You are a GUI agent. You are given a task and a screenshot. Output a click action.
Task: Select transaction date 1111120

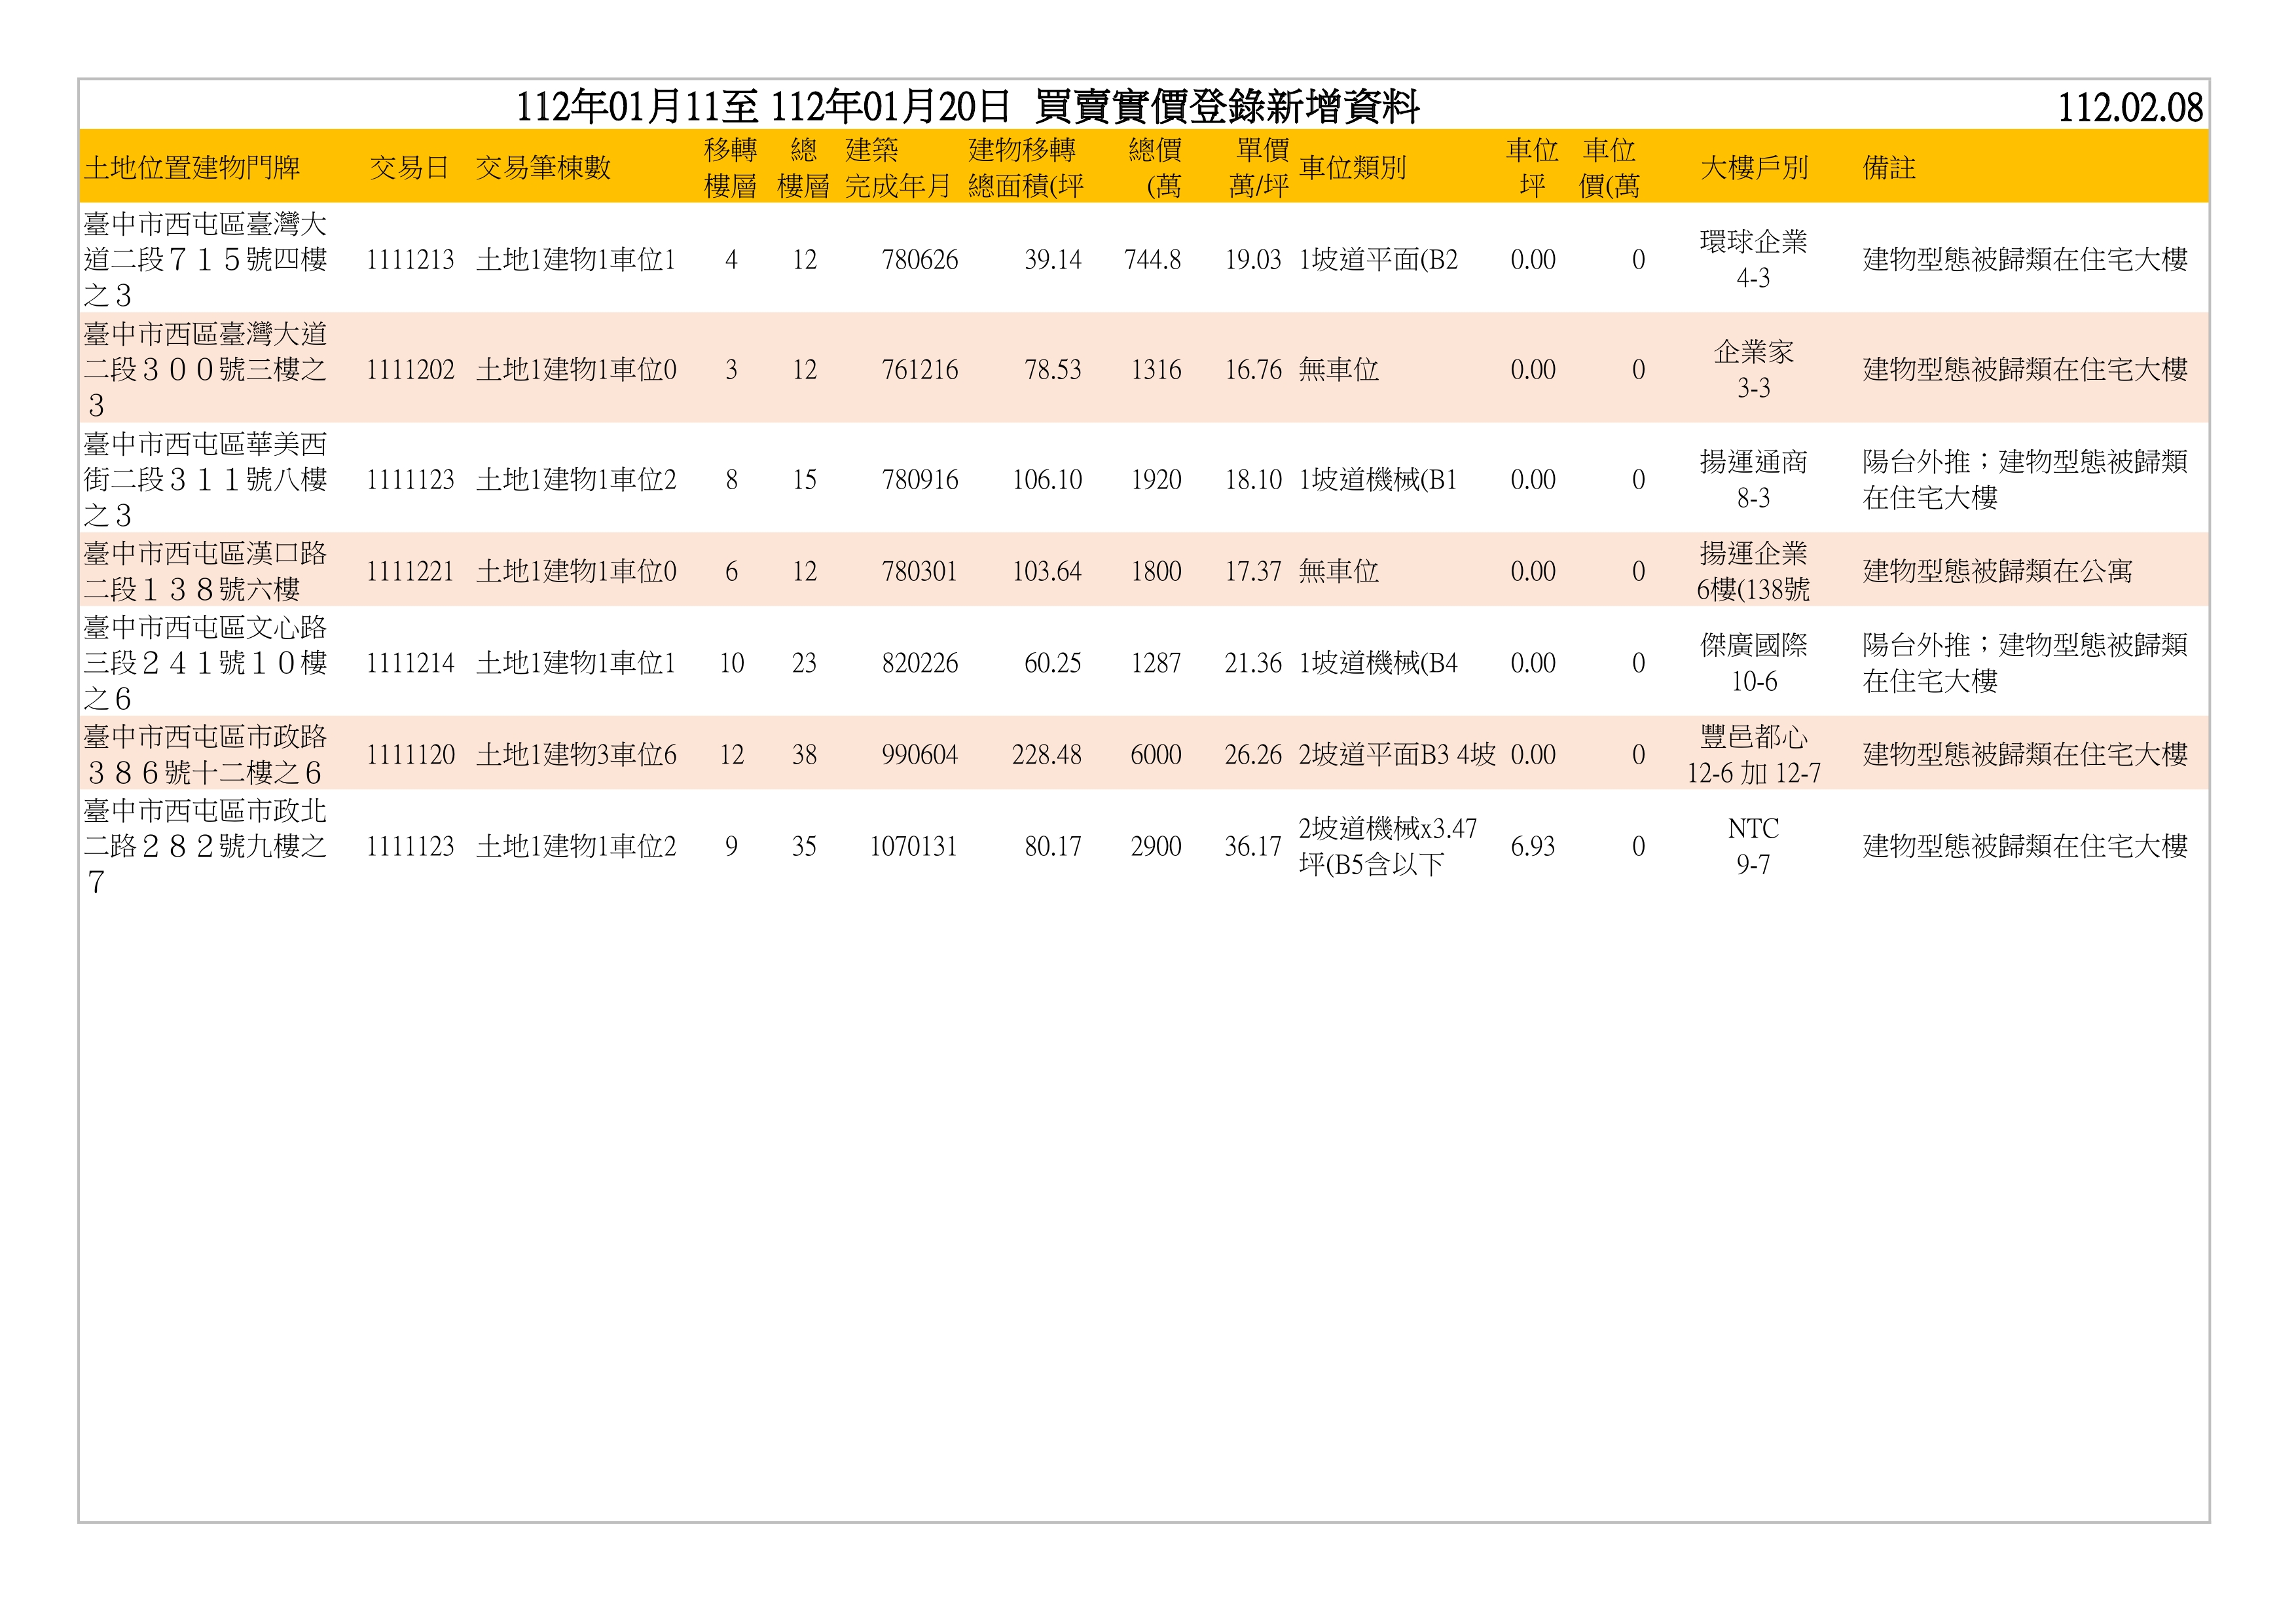[410, 755]
